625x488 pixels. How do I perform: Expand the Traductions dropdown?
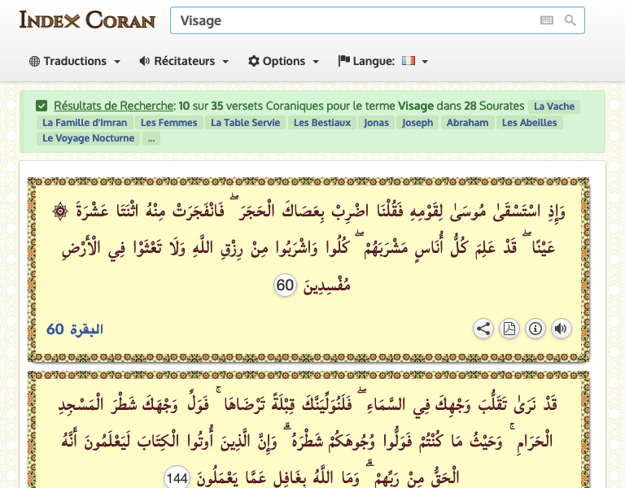(75, 61)
